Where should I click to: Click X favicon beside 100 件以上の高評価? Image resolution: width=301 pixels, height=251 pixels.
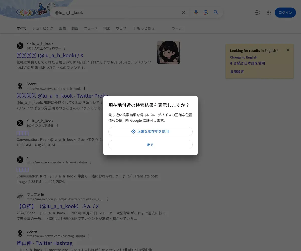[20, 123]
